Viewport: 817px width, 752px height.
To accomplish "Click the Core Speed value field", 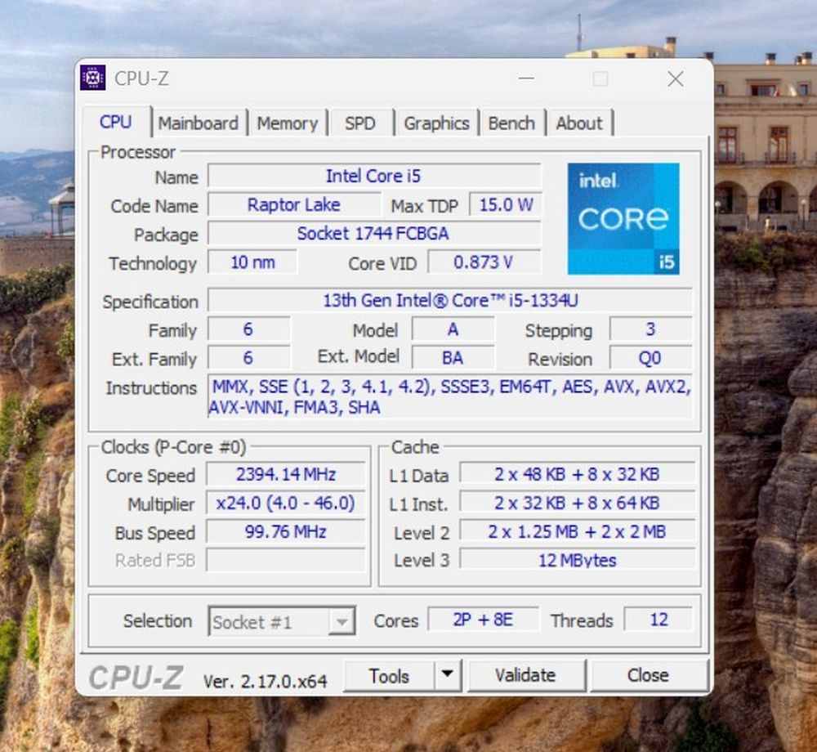I will pyautogui.click(x=285, y=475).
